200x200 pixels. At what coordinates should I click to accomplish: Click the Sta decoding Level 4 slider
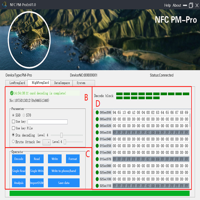click(x=61, y=134)
